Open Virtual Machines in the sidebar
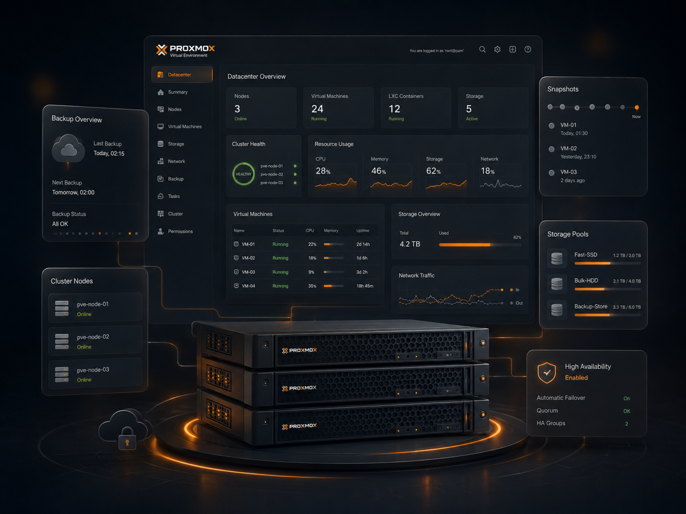Image resolution: width=686 pixels, height=514 pixels. click(182, 127)
